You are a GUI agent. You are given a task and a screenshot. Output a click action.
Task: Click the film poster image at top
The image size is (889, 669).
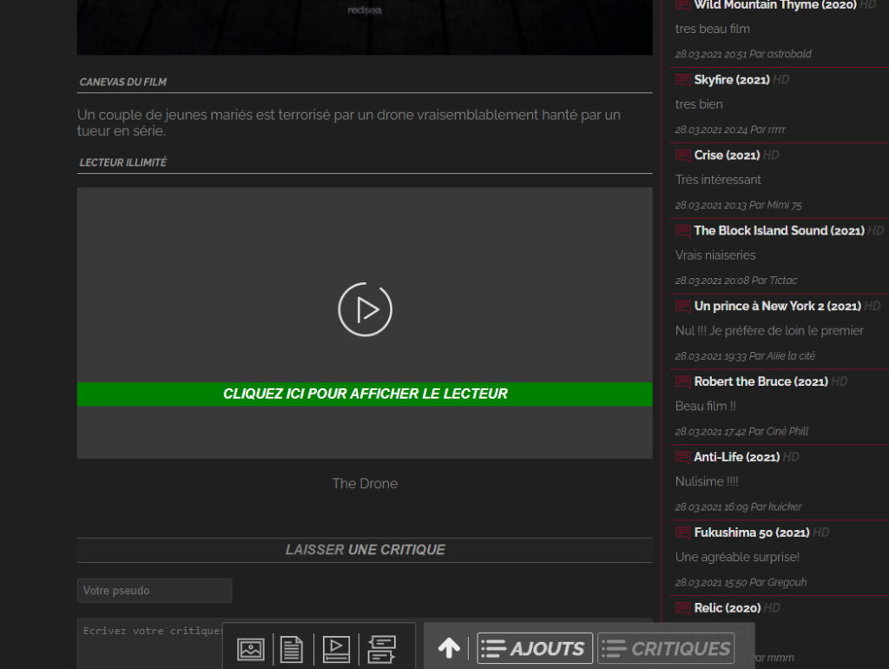pyautogui.click(x=365, y=27)
